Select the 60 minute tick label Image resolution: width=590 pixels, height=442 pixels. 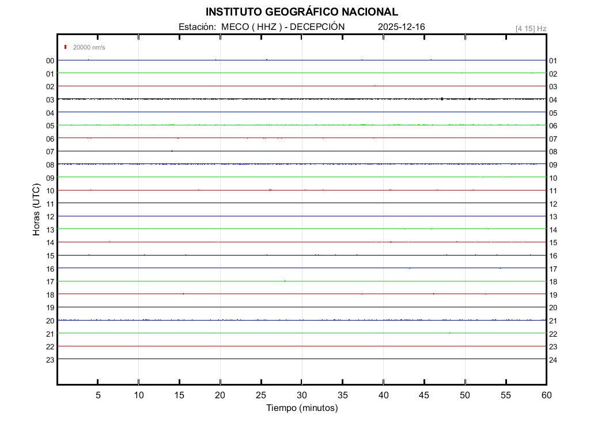click(x=546, y=395)
